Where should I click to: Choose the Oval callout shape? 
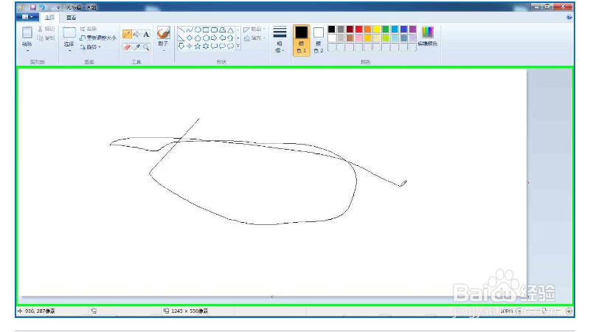pyautogui.click(x=223, y=46)
